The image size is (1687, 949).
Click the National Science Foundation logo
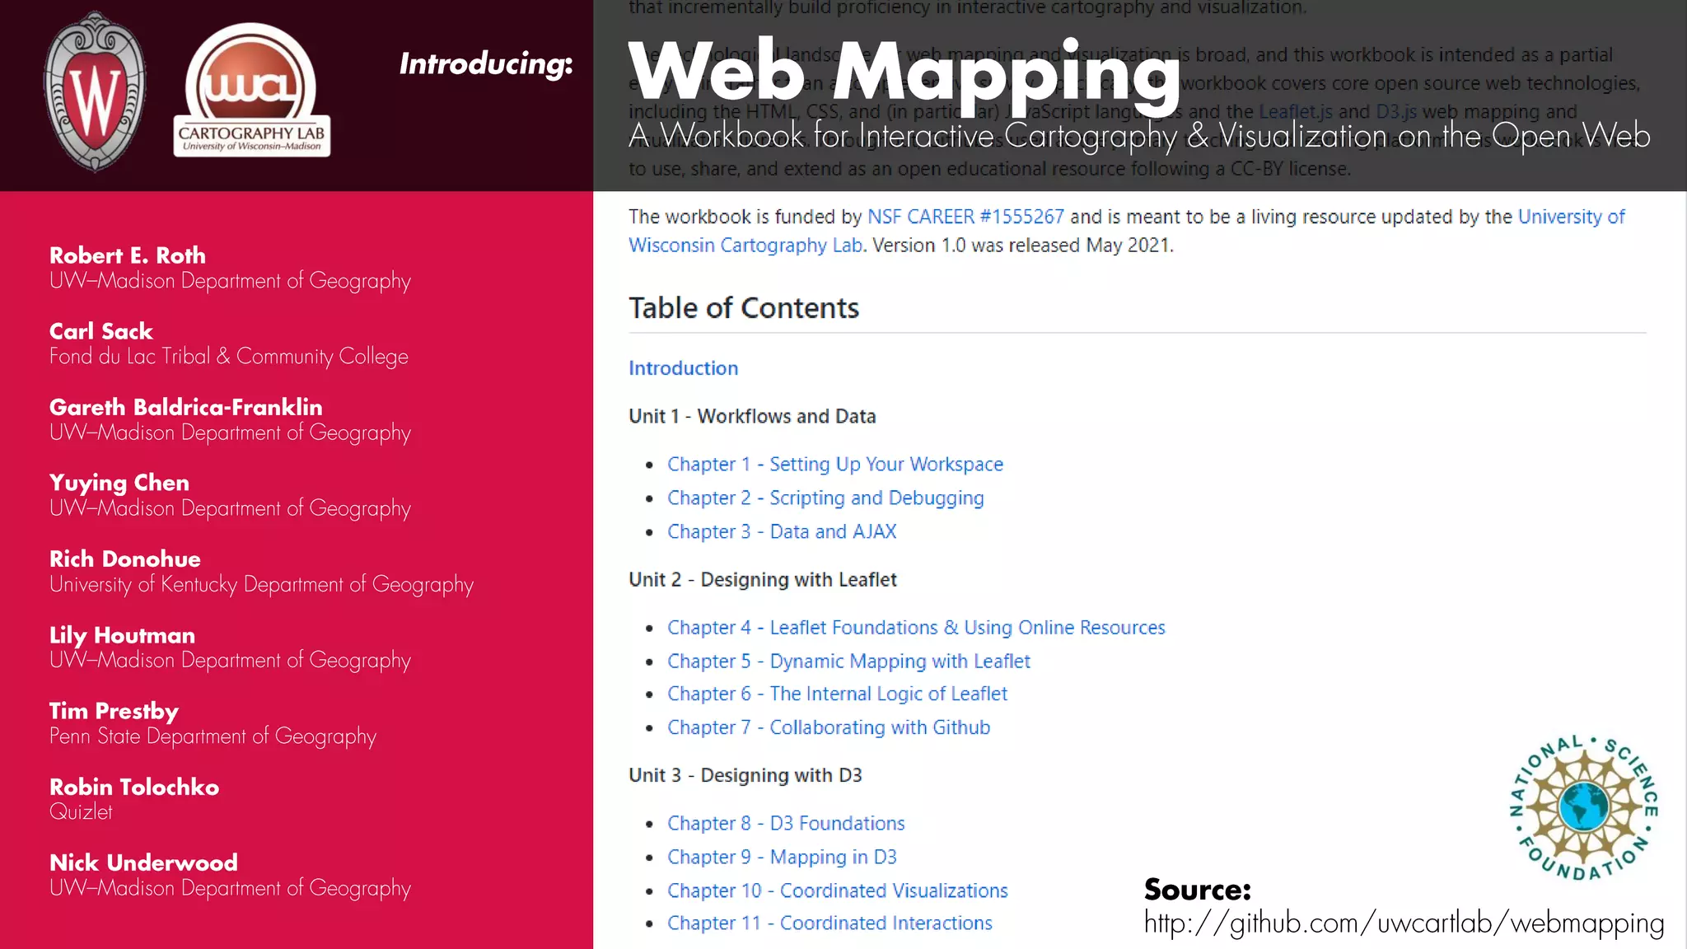point(1583,807)
